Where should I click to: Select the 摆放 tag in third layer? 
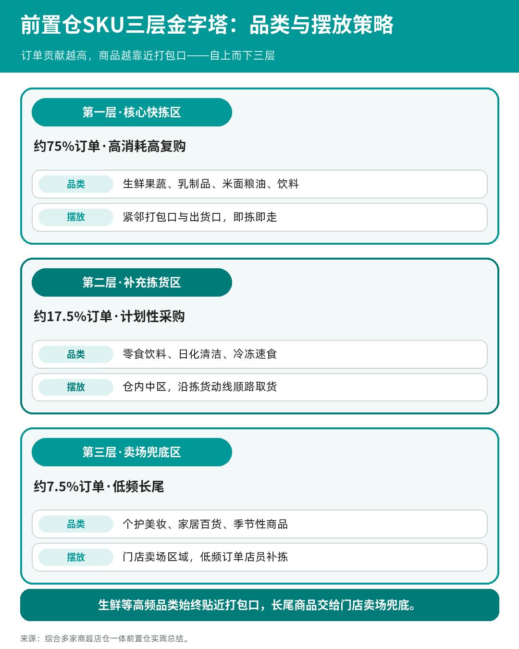pyautogui.click(x=76, y=557)
